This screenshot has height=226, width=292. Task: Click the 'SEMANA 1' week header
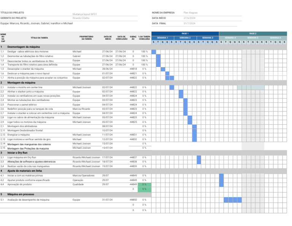click(x=163, y=38)
